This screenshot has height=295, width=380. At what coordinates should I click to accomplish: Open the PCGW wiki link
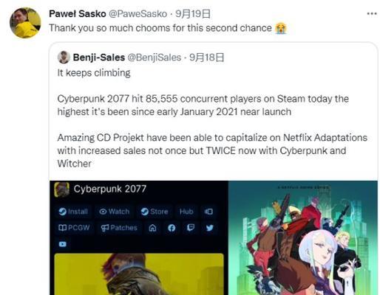[x=74, y=228]
